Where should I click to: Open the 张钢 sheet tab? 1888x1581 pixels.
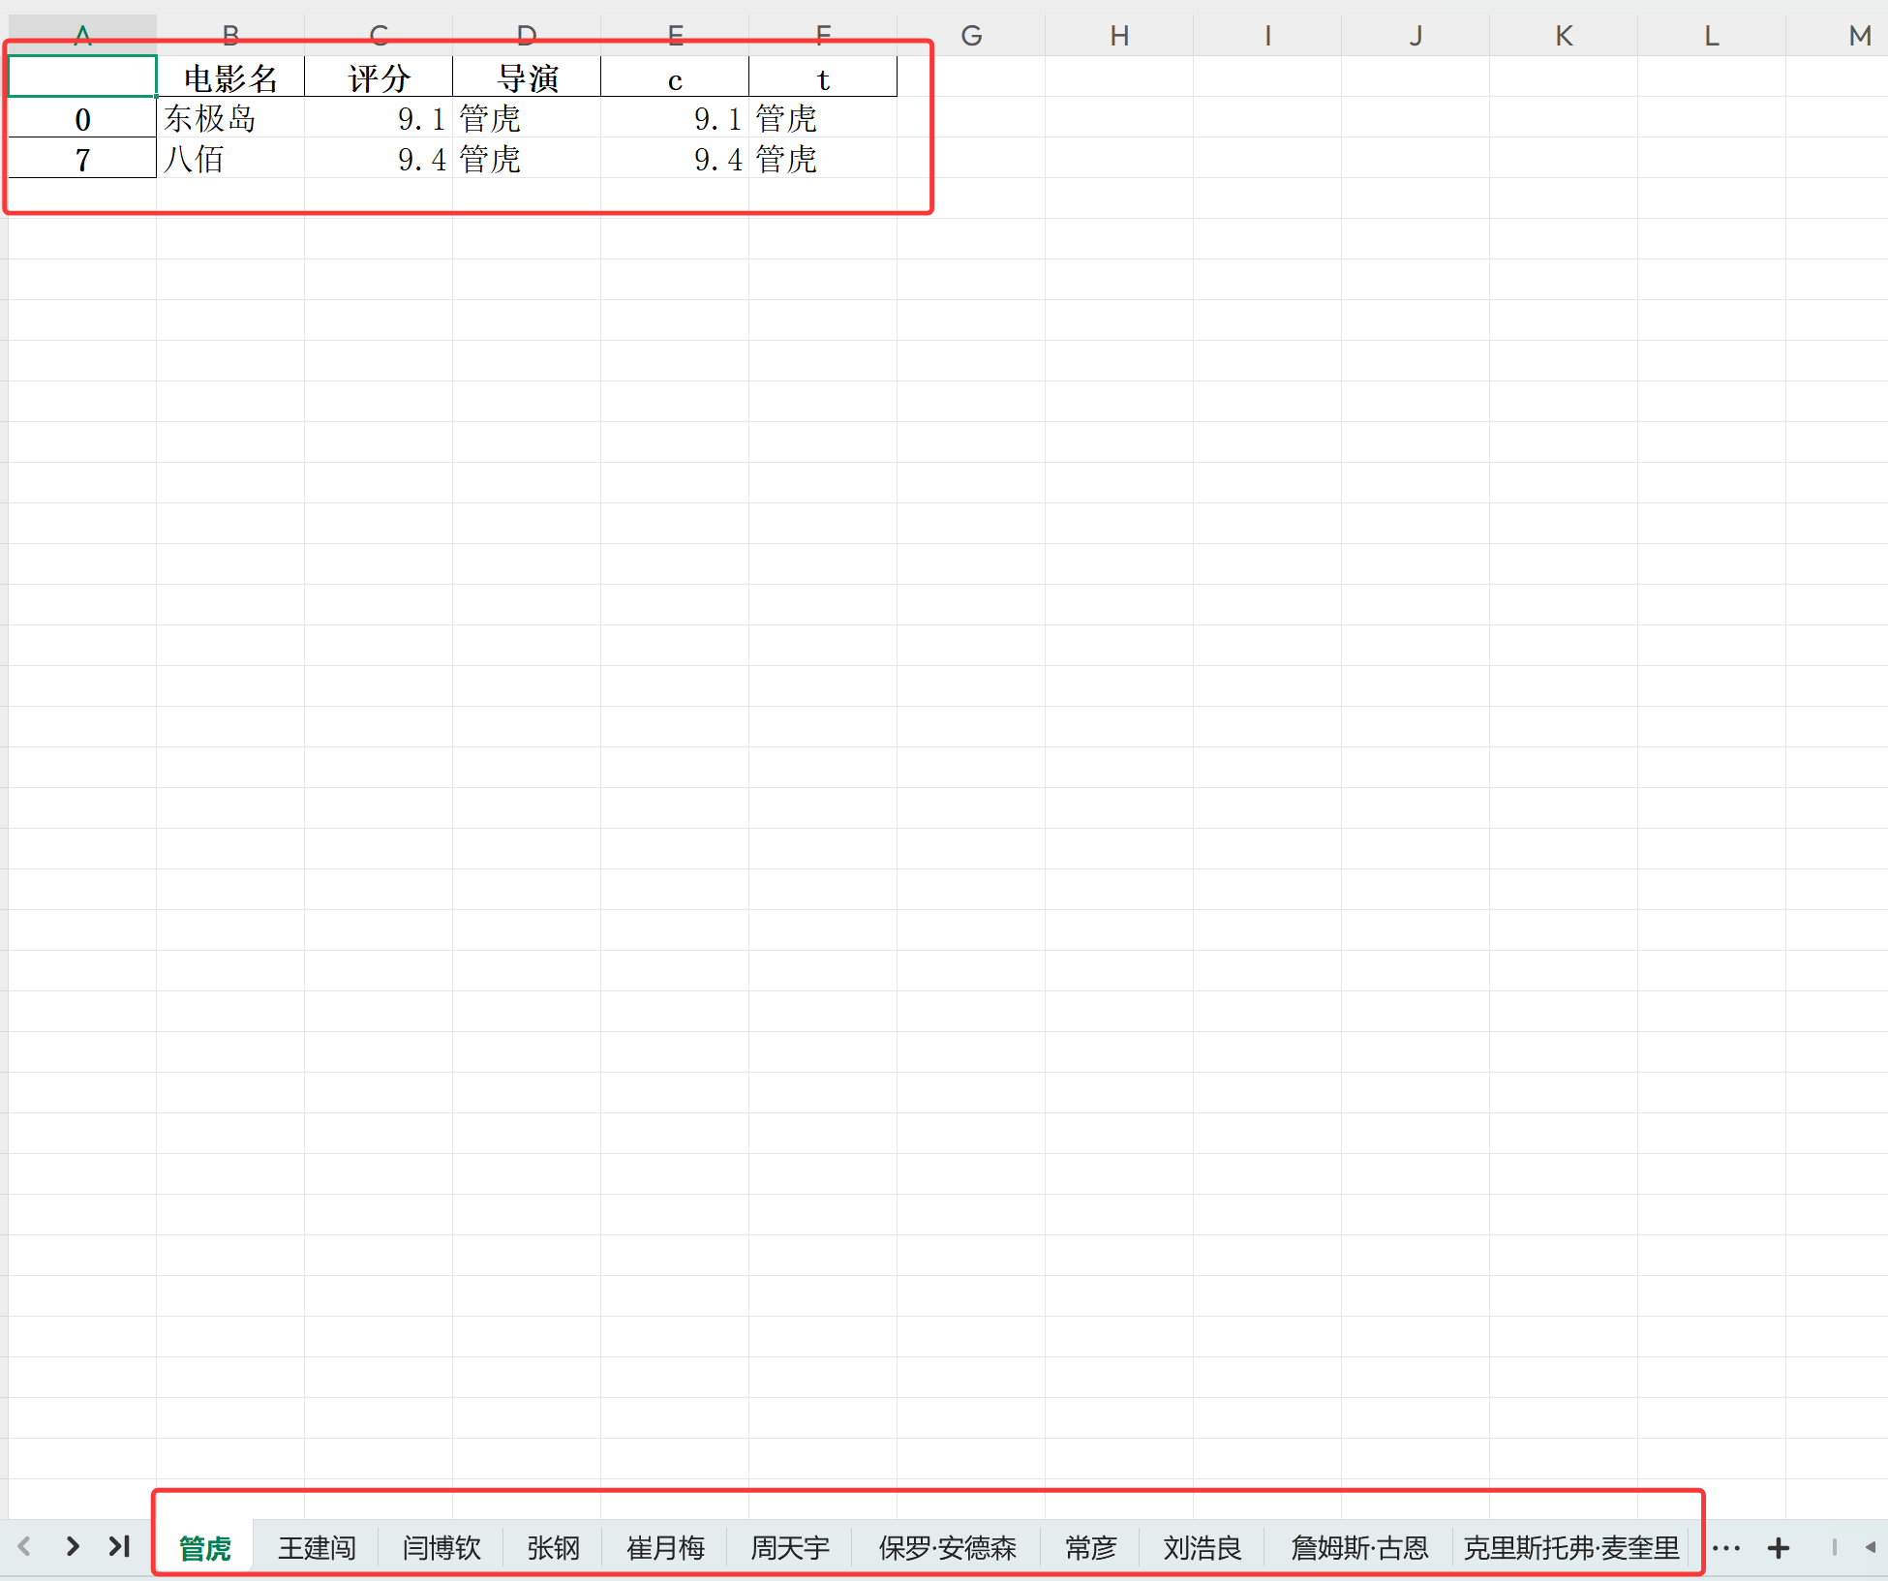pos(553,1548)
